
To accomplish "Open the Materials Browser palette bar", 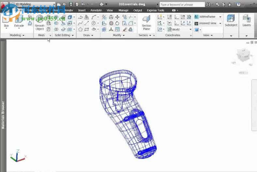I will 3,115.
